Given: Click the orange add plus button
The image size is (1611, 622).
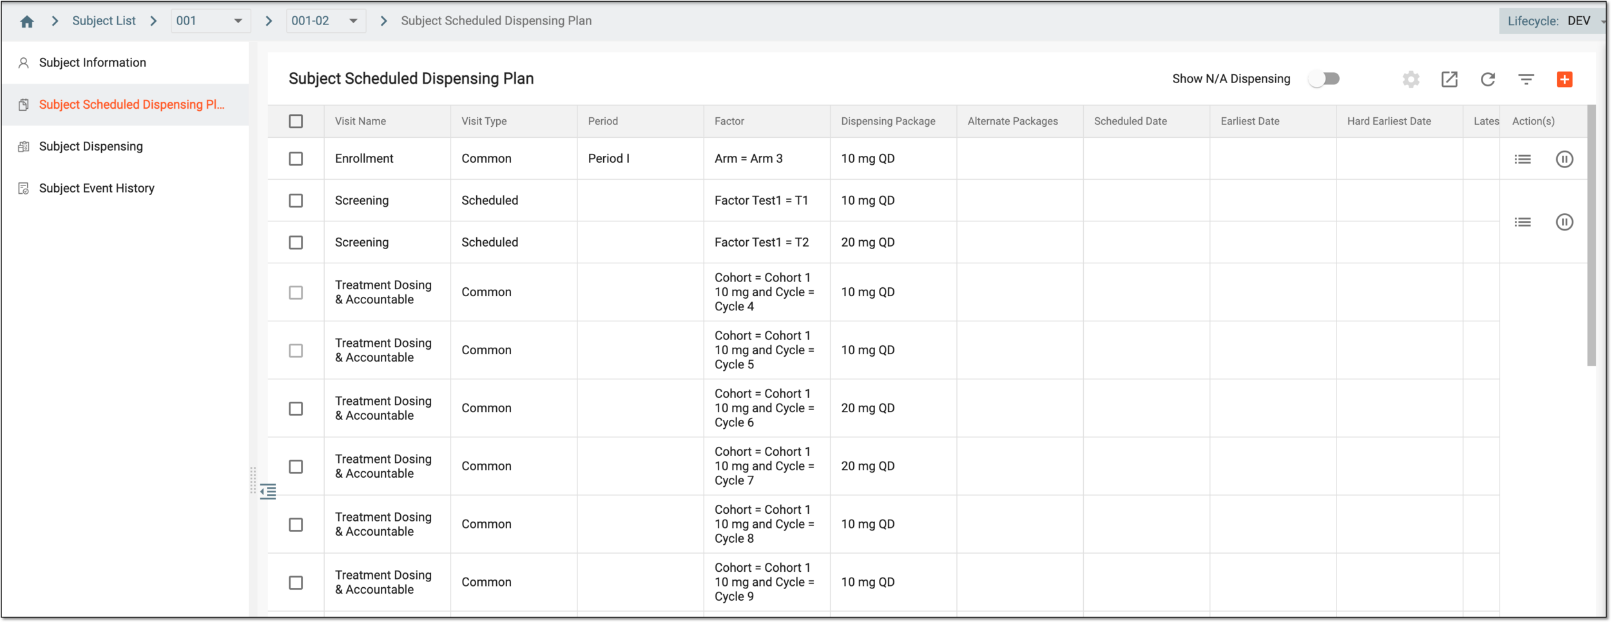Looking at the screenshot, I should pos(1564,79).
